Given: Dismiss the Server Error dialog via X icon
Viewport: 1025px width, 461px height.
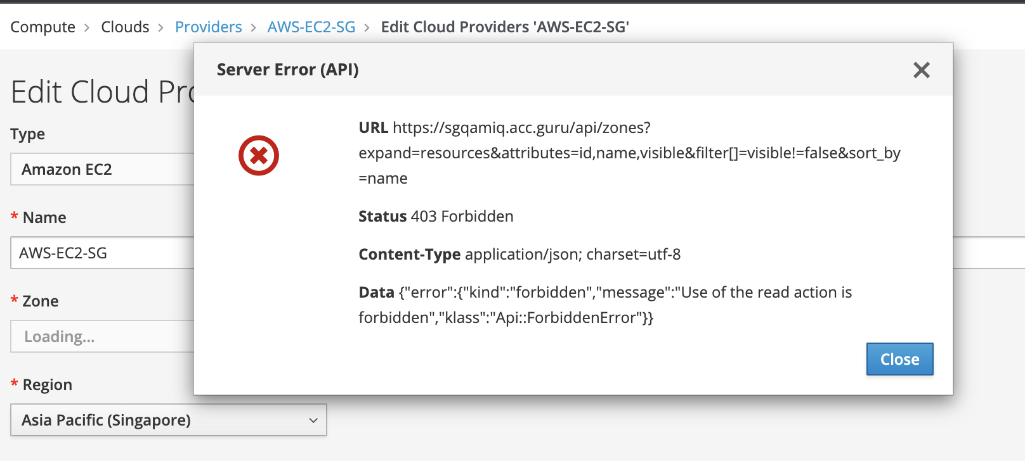Looking at the screenshot, I should [921, 70].
